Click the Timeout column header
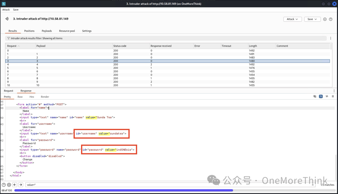The width and height of the screenshot is (338, 194). coord(234,46)
